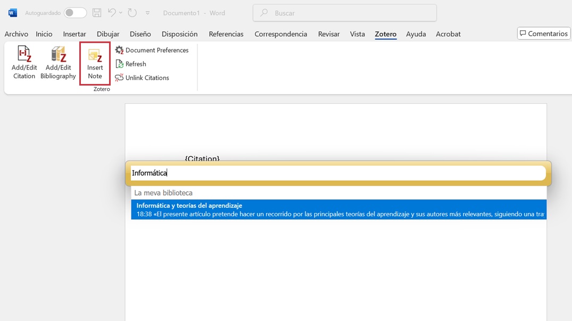Open the Disposición tab

[x=179, y=34]
